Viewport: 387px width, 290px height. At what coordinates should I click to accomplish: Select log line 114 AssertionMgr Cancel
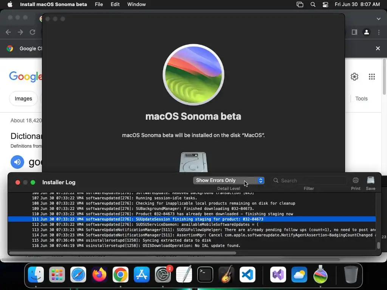(x=192, y=235)
